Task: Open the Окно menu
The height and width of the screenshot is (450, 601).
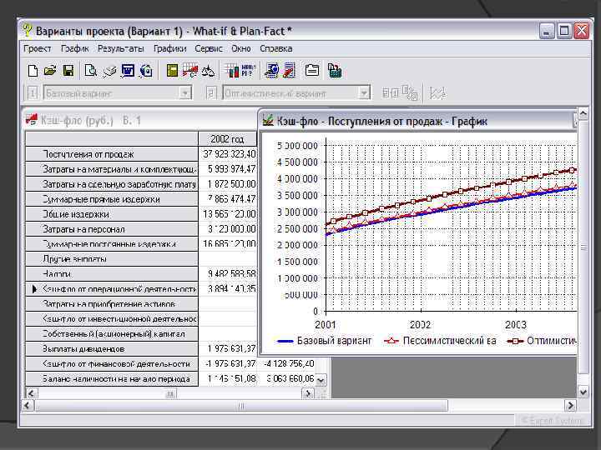Action: pyautogui.click(x=241, y=48)
